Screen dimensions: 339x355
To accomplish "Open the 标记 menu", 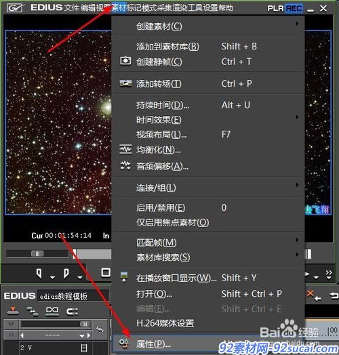I will tap(134, 8).
